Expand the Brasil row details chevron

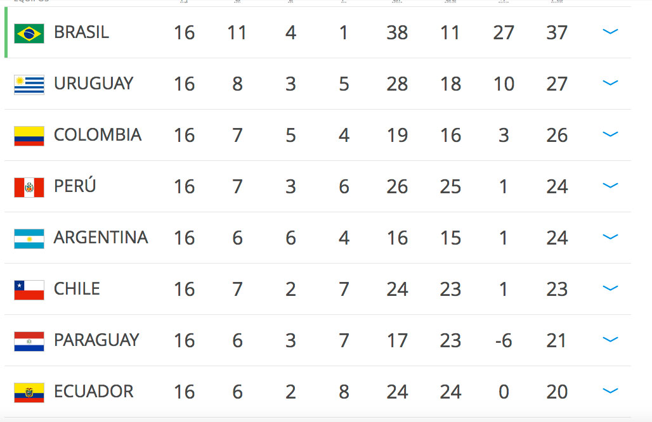[610, 32]
